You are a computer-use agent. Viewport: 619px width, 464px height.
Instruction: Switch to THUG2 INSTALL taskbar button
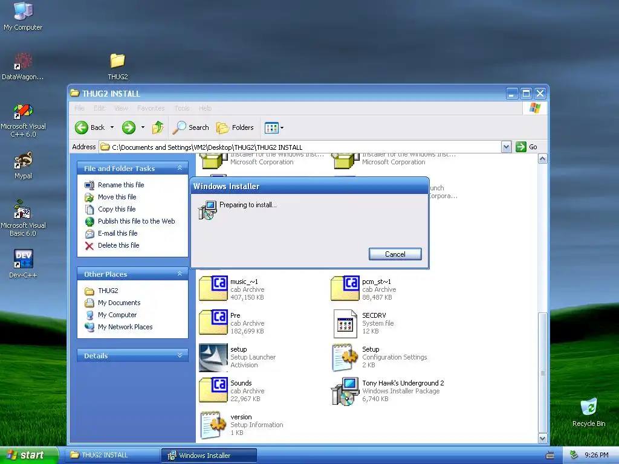pyautogui.click(x=113, y=456)
